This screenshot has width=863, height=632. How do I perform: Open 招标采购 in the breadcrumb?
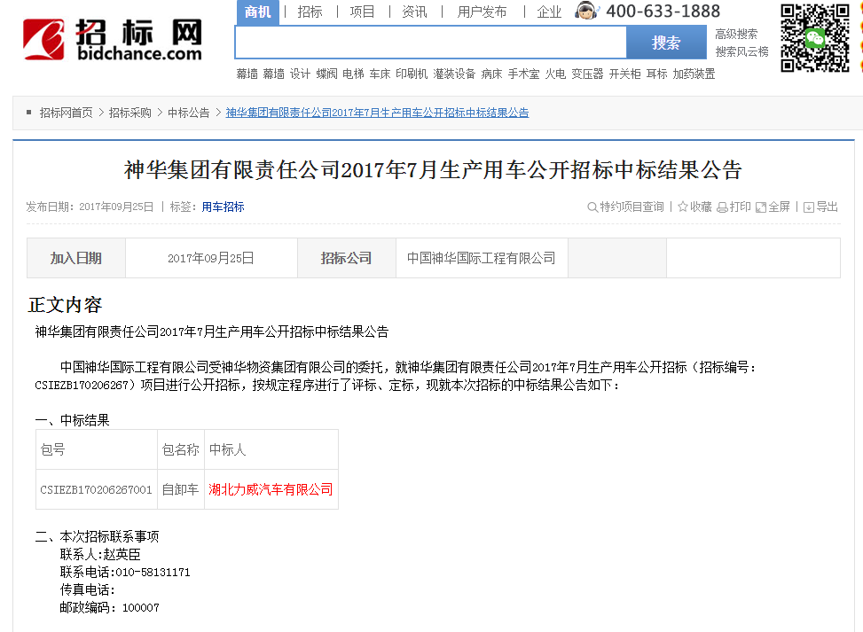point(129,113)
